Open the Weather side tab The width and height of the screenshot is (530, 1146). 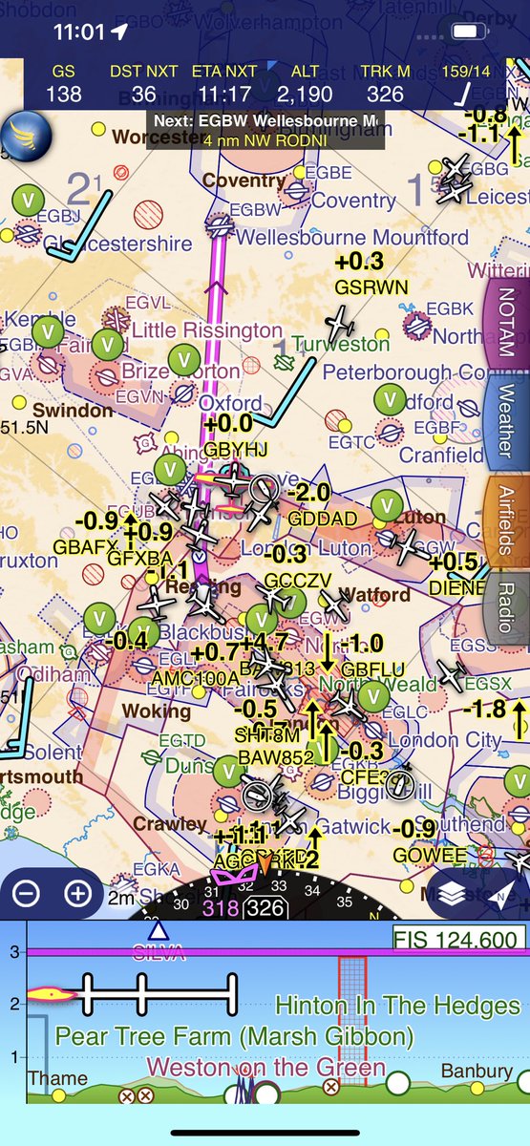point(507,421)
